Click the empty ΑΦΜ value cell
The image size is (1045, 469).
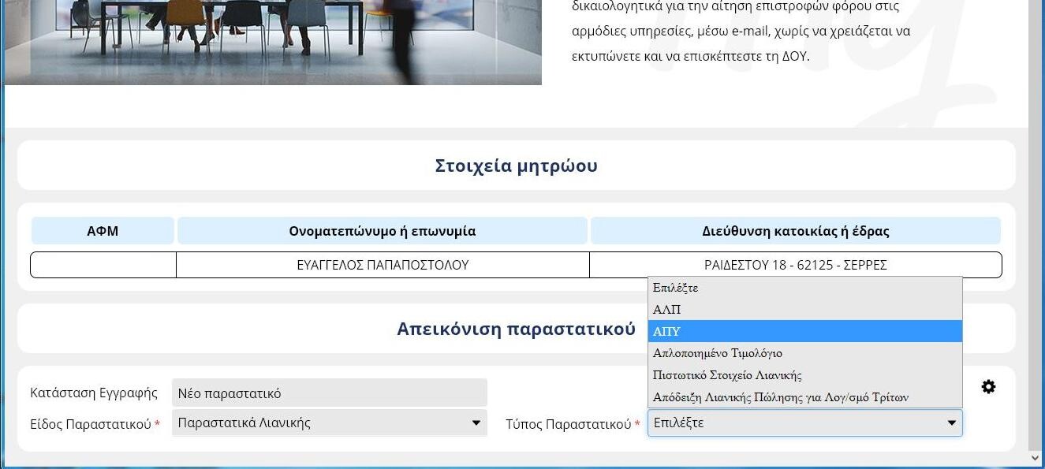[103, 265]
